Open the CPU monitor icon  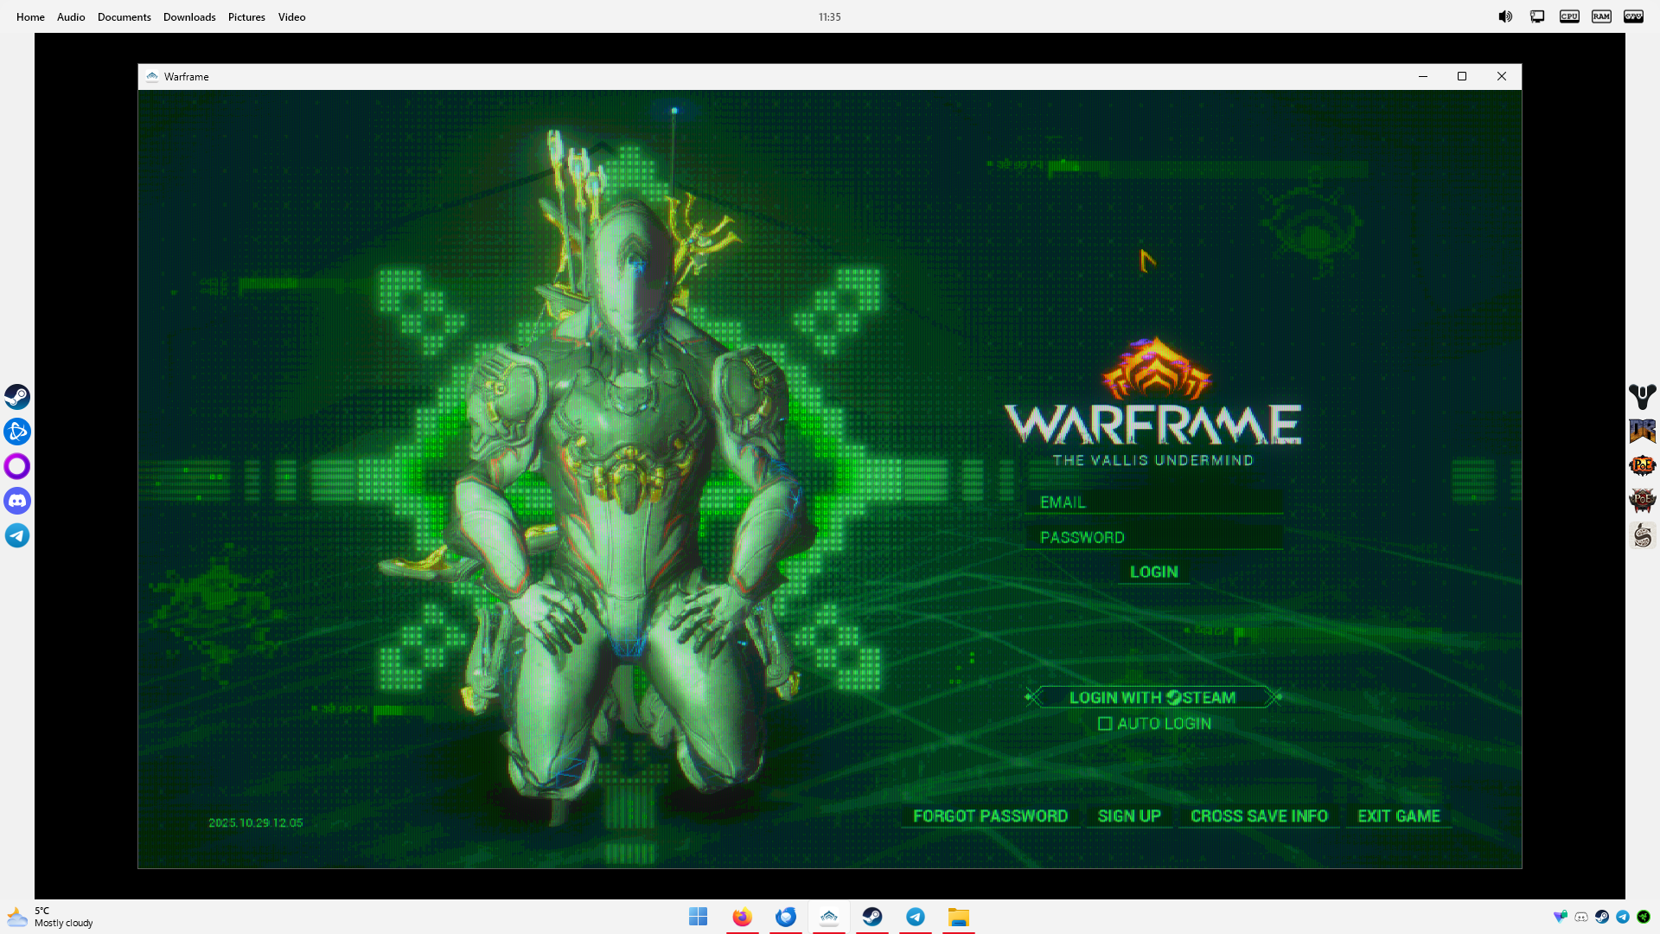1569,16
